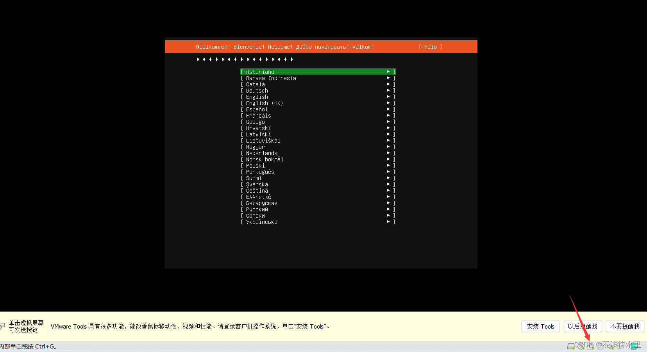Screen dimensions: 647x352
Task: Click the 不要提醒我 button
Action: click(625, 326)
